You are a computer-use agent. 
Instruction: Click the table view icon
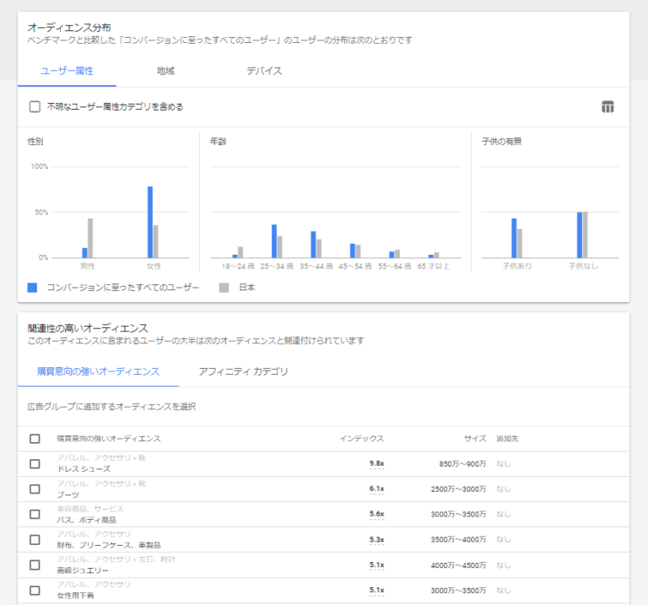click(x=607, y=106)
